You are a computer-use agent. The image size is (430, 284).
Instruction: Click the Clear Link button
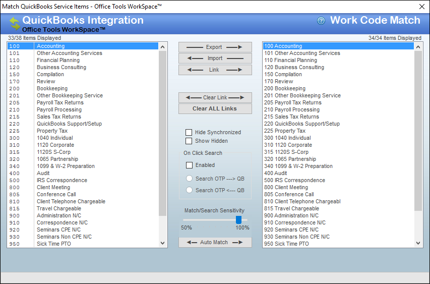point(215,98)
